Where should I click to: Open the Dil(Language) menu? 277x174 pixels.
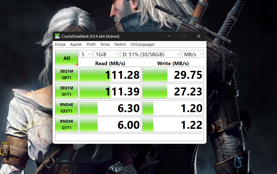[143, 44]
